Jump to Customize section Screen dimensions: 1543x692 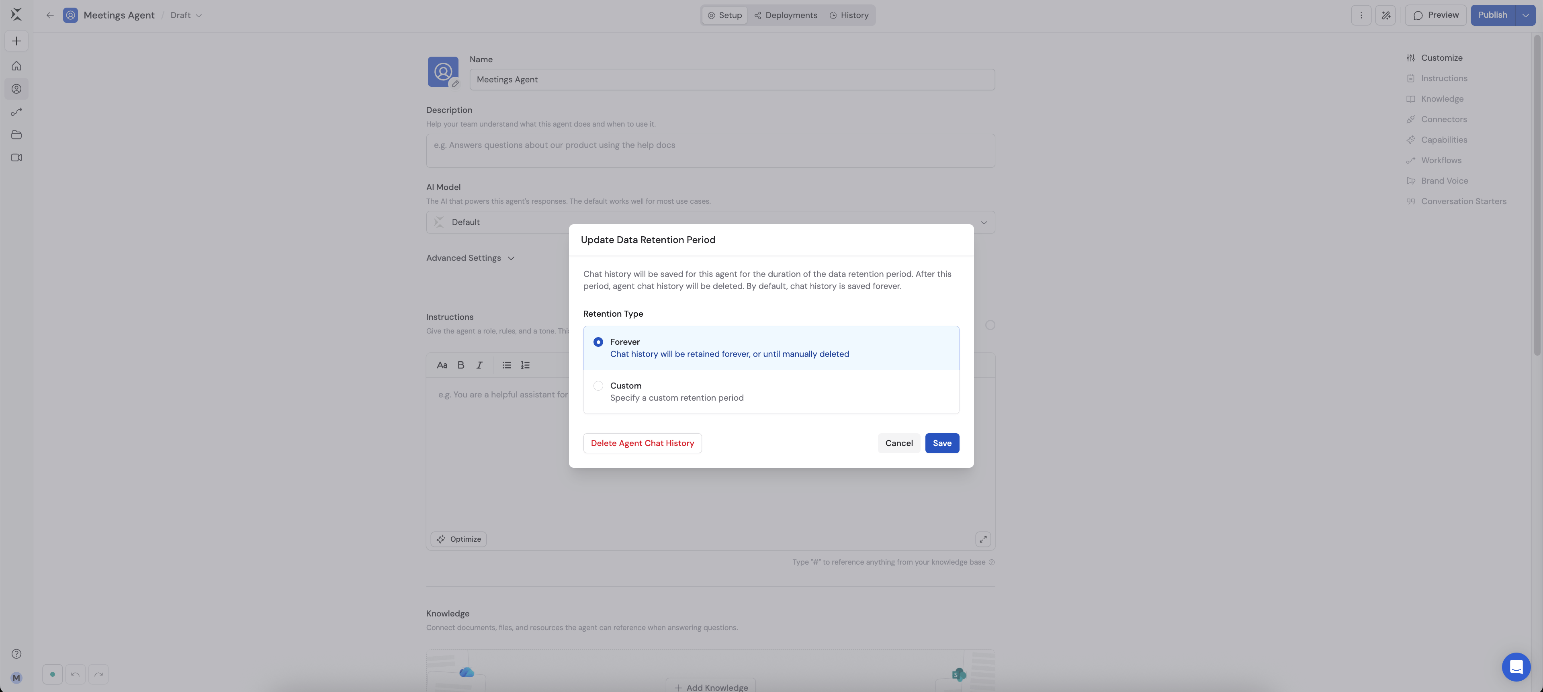coord(1434,58)
